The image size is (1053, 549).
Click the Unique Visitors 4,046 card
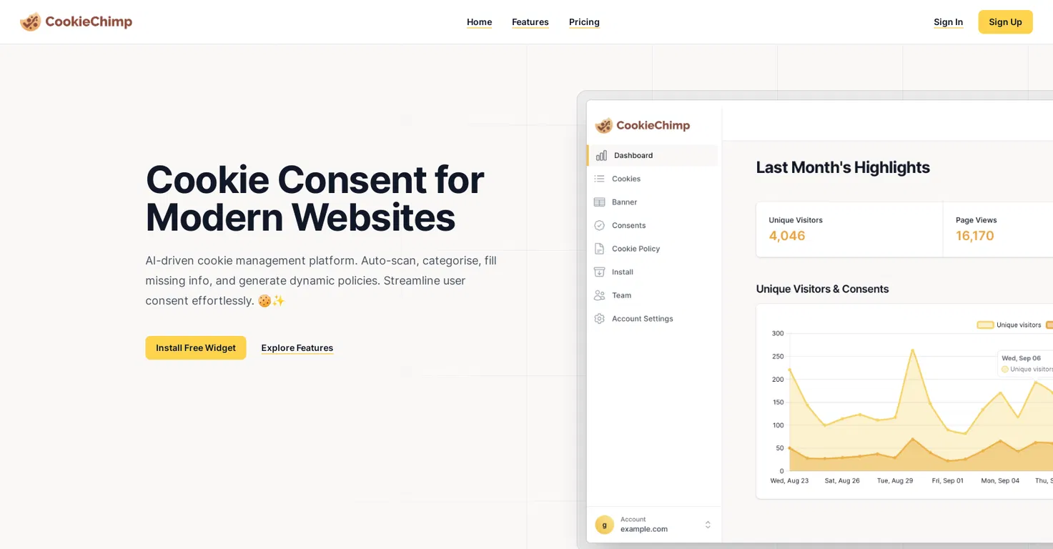(849, 229)
